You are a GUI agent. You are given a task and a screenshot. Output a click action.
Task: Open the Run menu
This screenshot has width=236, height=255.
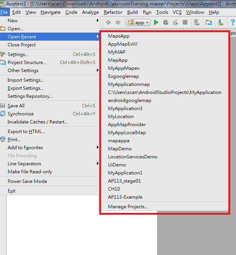(147, 12)
